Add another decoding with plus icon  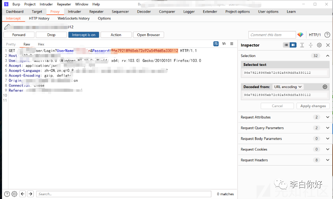(x=325, y=87)
